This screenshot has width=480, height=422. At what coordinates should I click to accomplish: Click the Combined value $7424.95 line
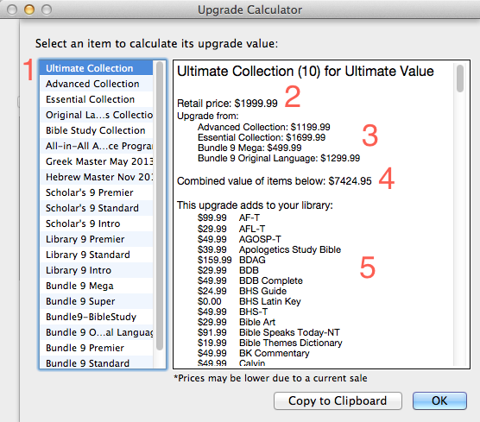pyautogui.click(x=275, y=181)
